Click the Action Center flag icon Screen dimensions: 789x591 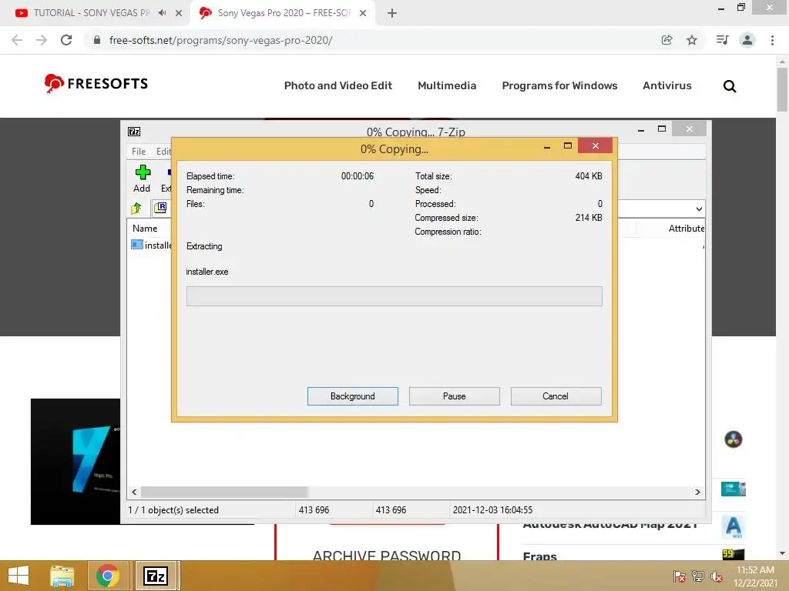tap(680, 576)
